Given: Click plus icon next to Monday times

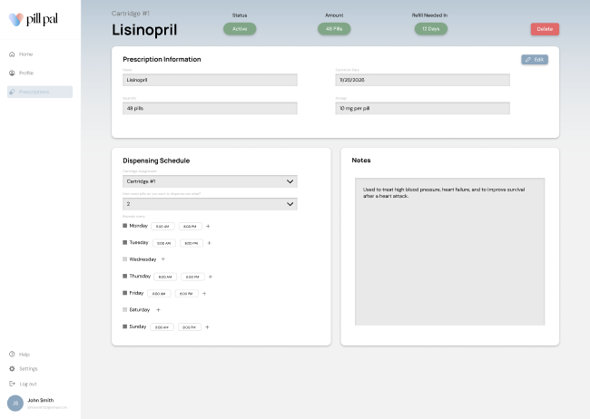Looking at the screenshot, I should pos(208,226).
